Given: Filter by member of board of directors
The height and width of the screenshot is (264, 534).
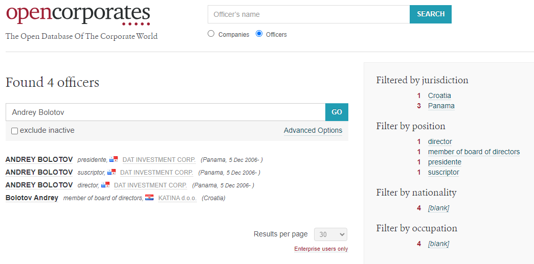Looking at the screenshot, I should tap(474, 152).
